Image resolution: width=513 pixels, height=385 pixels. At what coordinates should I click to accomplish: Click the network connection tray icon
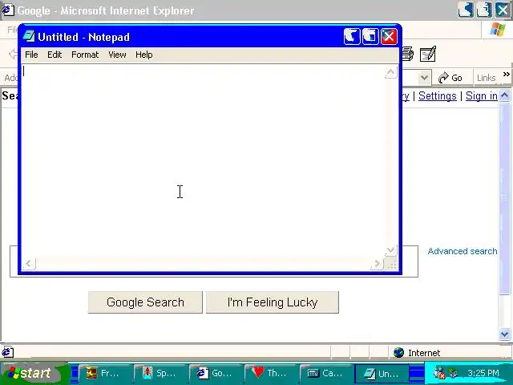(454, 373)
